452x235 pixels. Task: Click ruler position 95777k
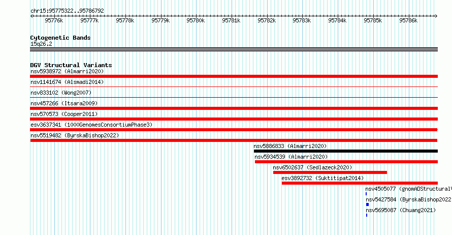pos(89,20)
